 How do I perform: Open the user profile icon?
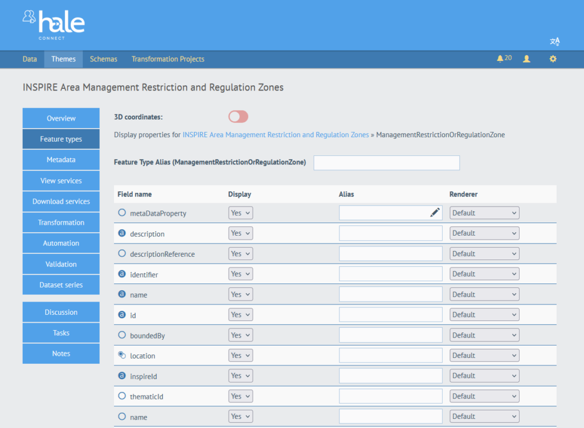[526, 59]
